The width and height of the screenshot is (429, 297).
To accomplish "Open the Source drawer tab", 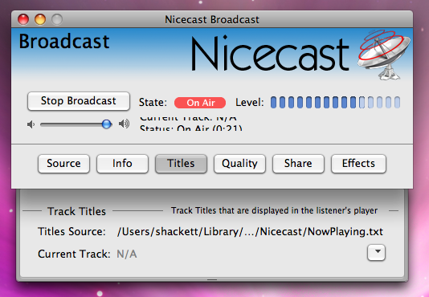I will tap(63, 164).
